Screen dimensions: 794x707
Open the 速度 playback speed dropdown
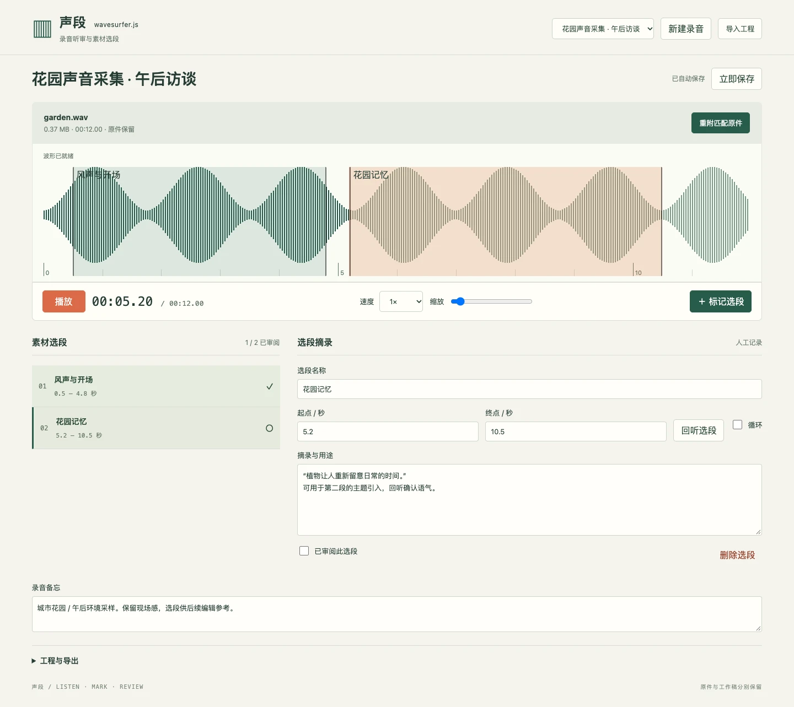click(401, 301)
